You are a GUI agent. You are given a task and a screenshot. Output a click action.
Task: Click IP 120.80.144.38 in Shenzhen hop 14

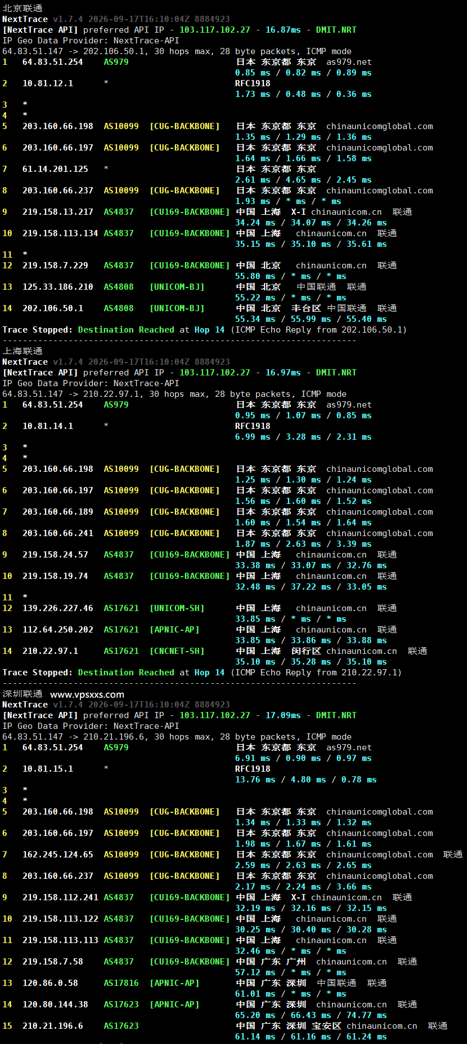tap(55, 1005)
